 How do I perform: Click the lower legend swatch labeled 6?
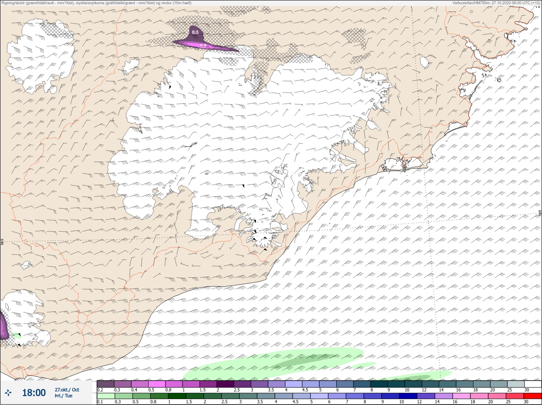pos(337,396)
